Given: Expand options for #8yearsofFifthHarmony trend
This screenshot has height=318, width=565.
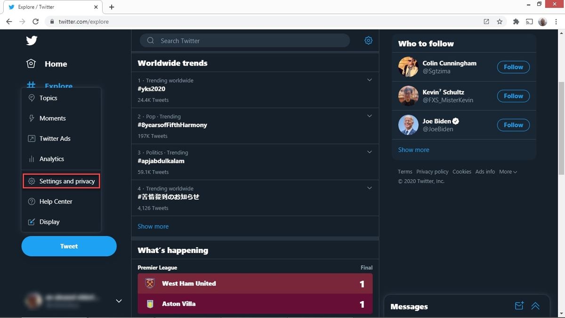Looking at the screenshot, I should click(x=370, y=115).
